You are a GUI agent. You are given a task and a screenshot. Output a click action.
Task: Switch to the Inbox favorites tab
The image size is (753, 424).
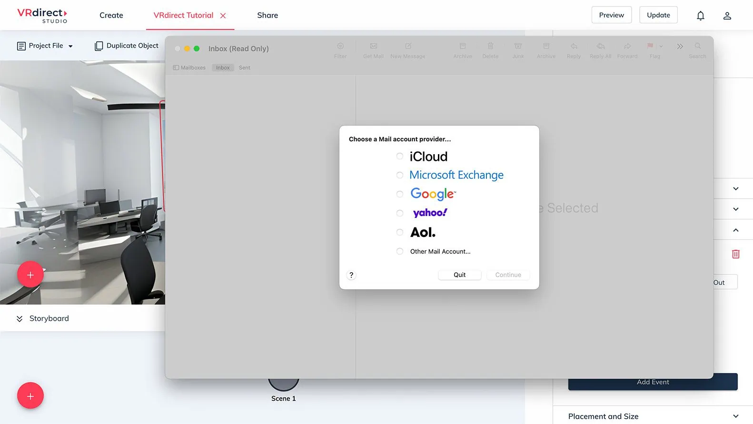(x=223, y=68)
